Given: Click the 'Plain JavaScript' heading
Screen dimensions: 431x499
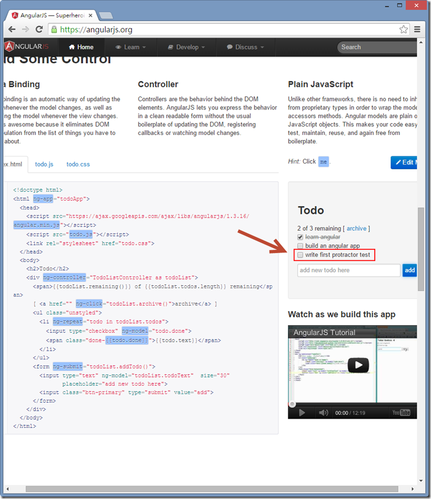Looking at the screenshot, I should [321, 84].
